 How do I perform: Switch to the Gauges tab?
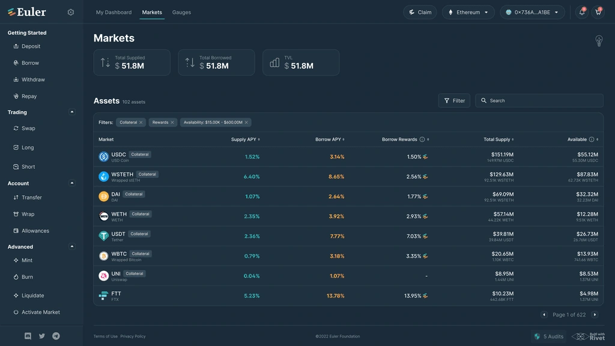181,12
